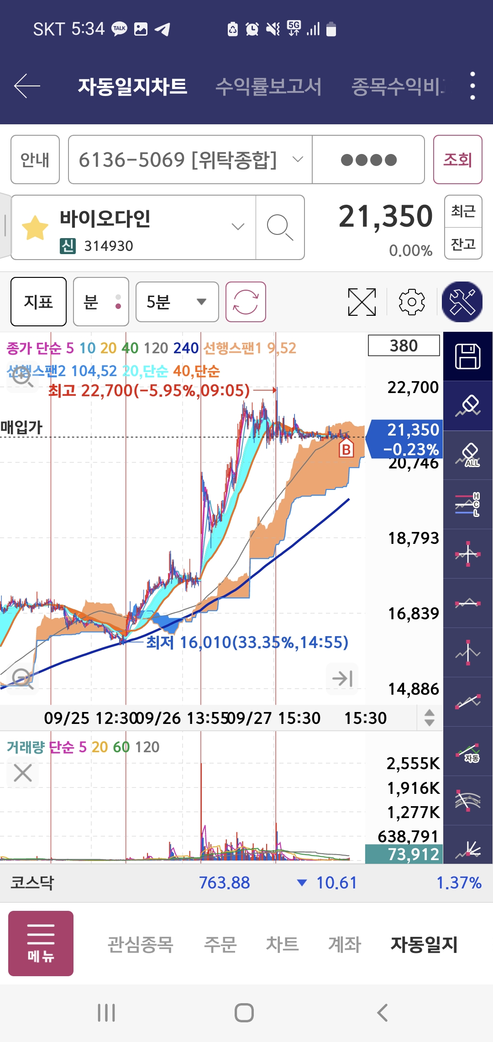Tap the 최저 16,010 low label
The height and width of the screenshot is (1042, 493).
[x=247, y=642]
